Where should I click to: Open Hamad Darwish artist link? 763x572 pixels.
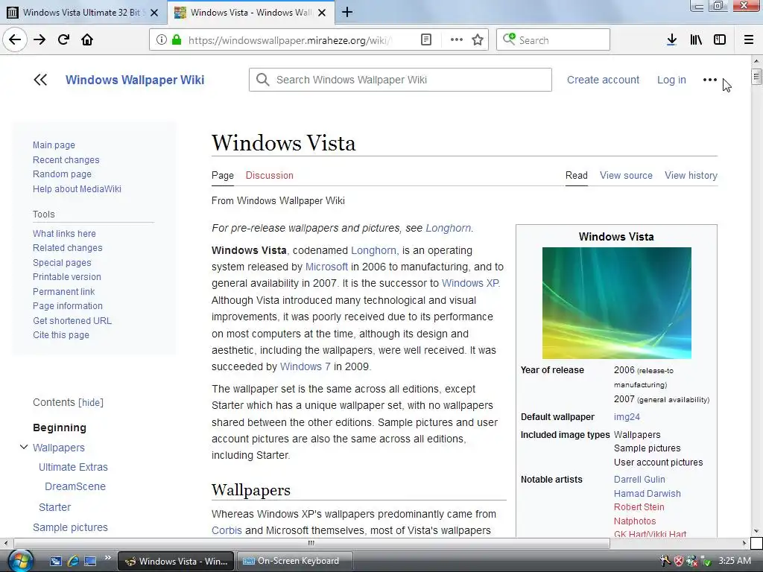[x=648, y=493]
